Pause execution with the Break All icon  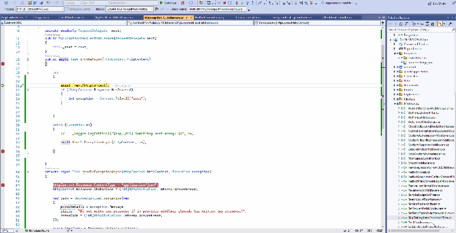click(x=219, y=3)
